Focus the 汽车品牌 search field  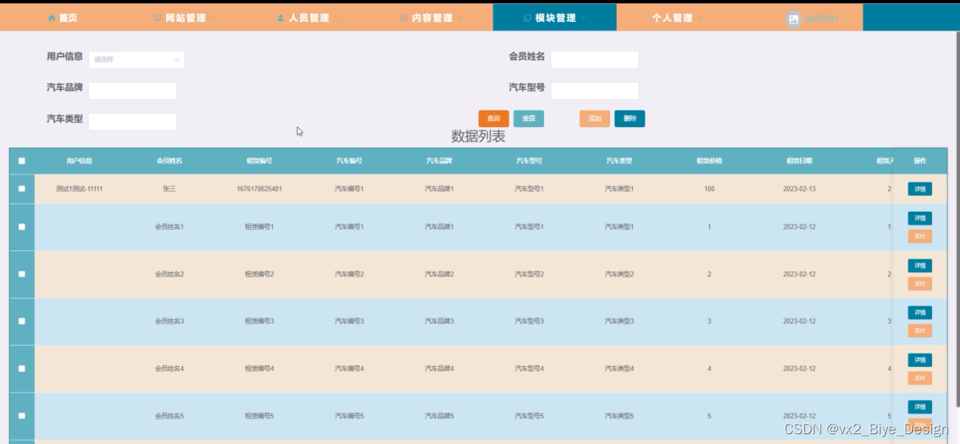pos(133,91)
